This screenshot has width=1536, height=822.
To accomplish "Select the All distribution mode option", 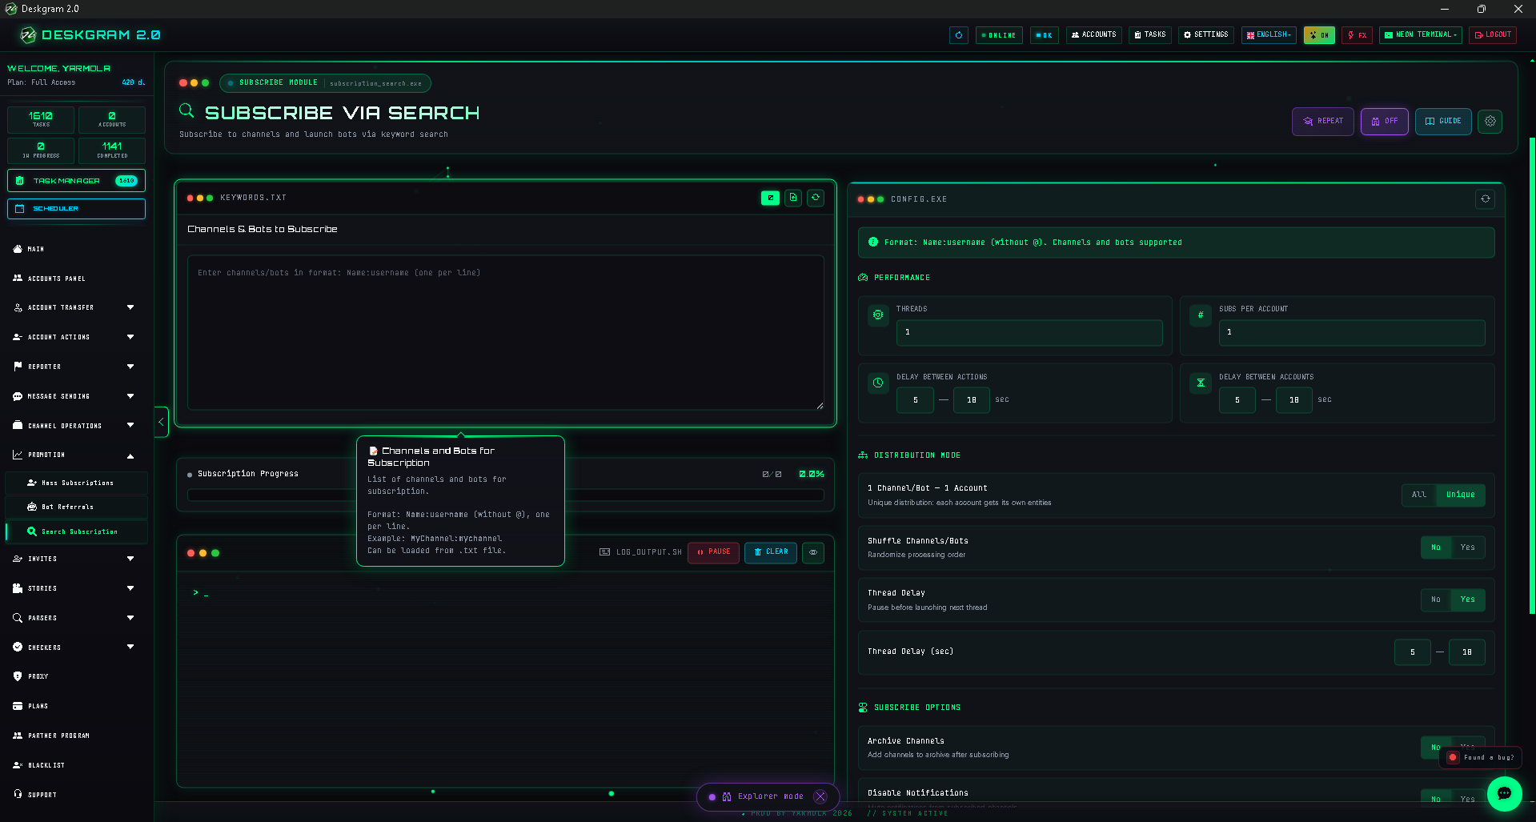I will point(1419,495).
